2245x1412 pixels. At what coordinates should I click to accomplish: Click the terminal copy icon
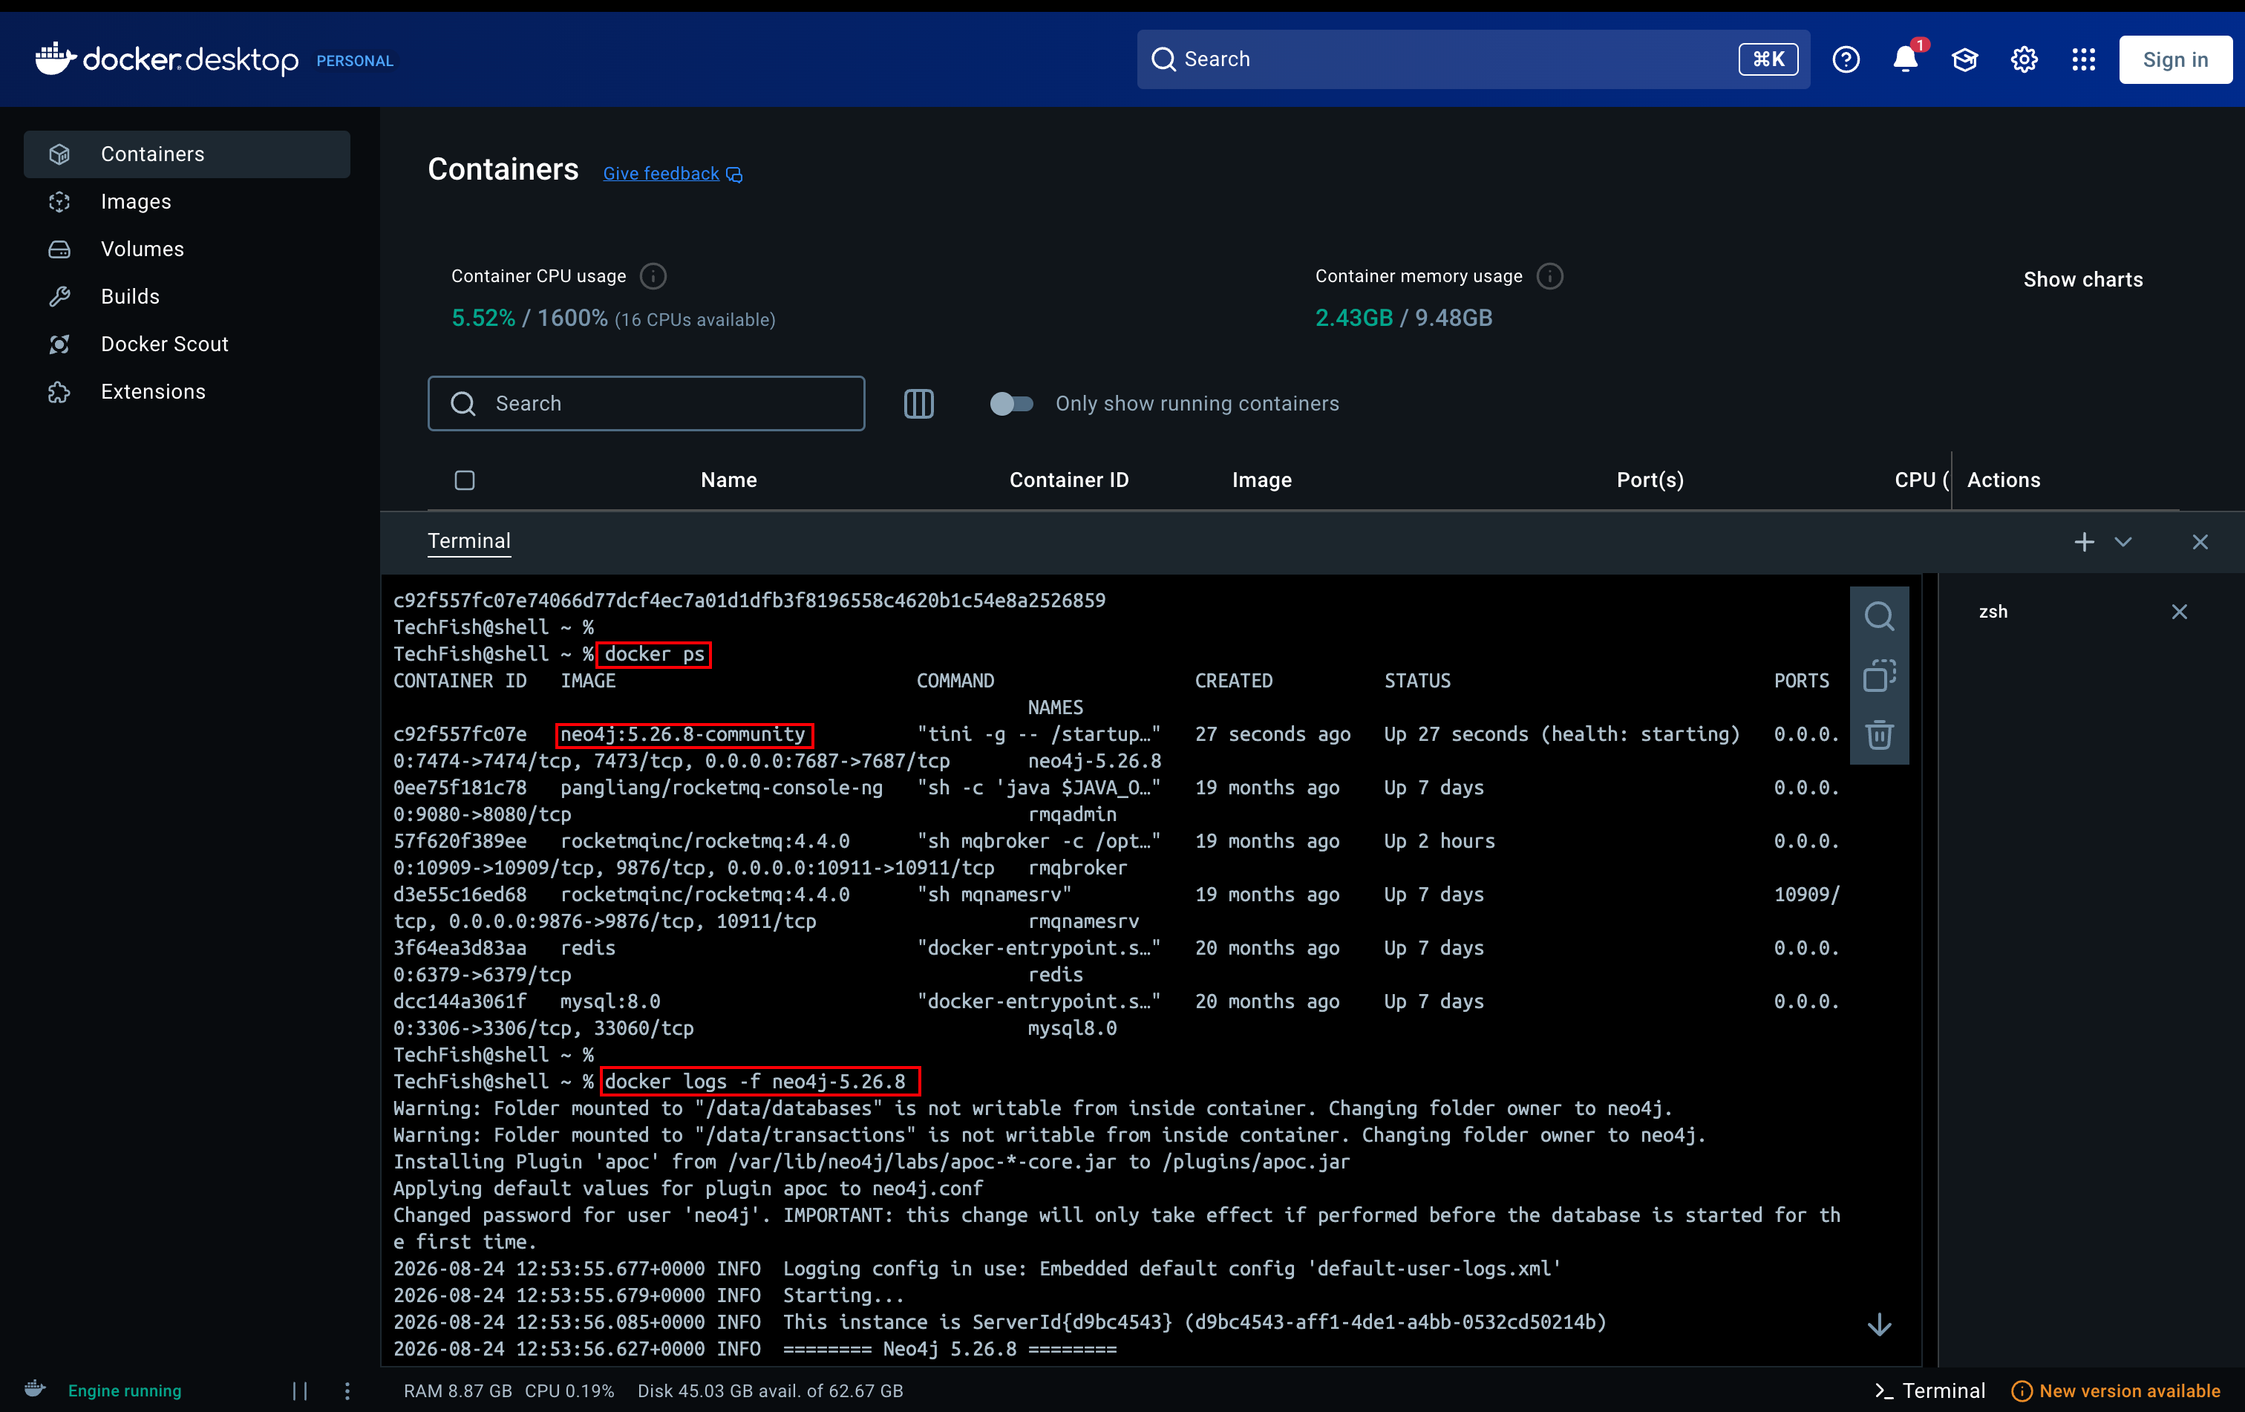click(1878, 676)
